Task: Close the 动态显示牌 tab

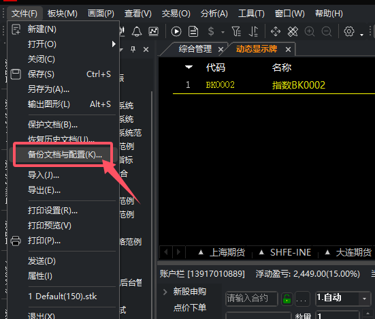Action: (x=288, y=50)
